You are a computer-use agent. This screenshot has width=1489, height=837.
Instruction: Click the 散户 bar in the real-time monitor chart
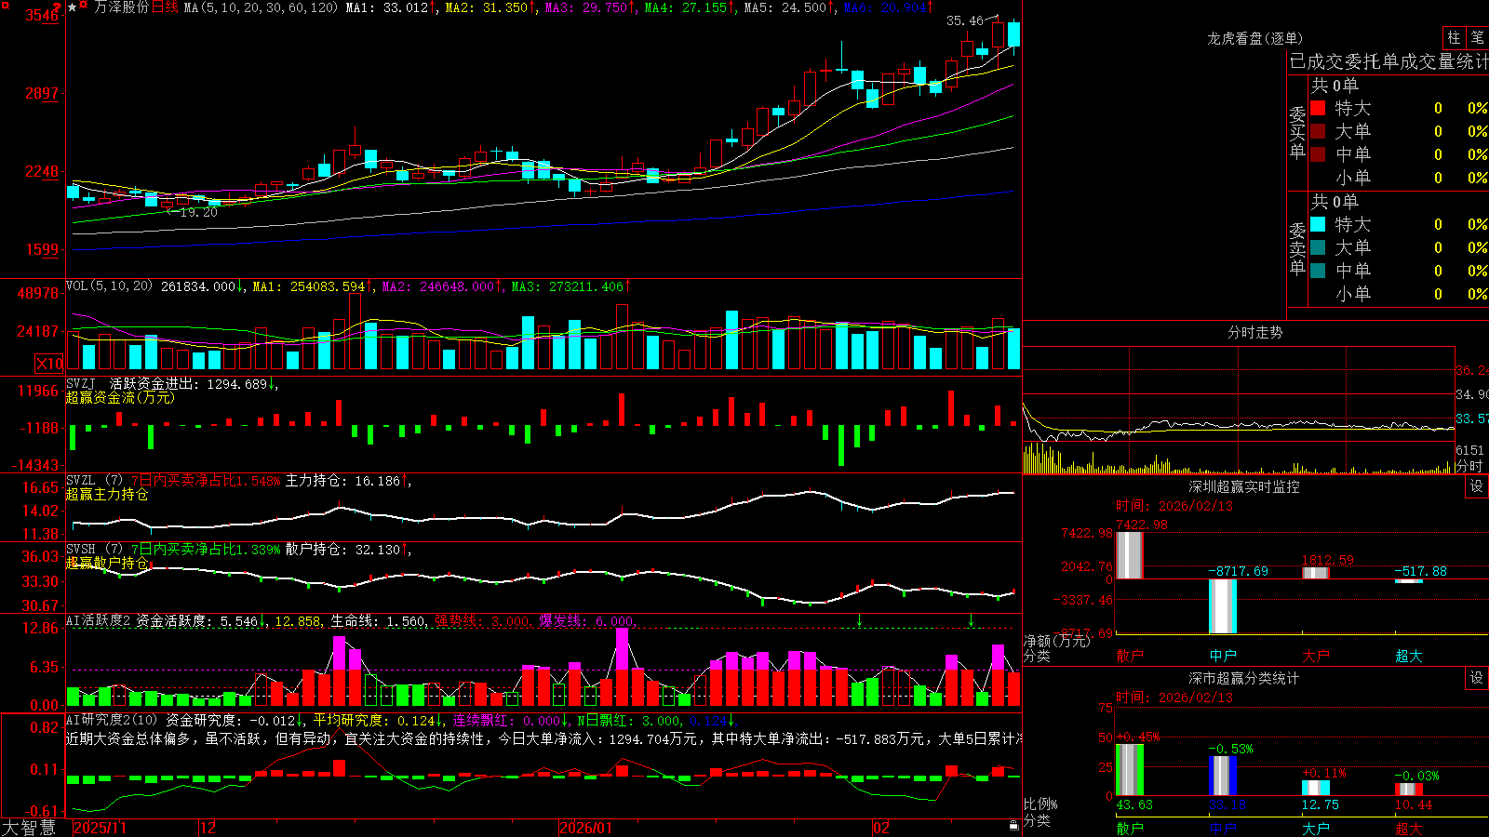[x=1129, y=555]
